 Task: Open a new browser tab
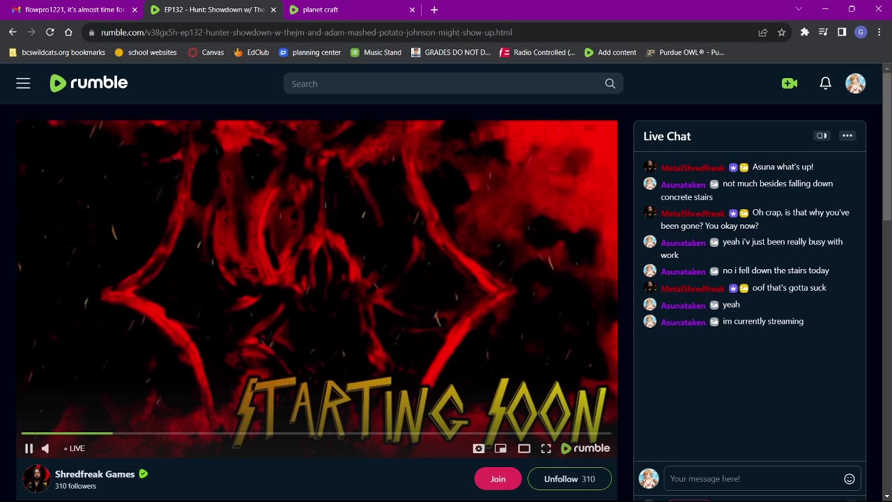tap(434, 10)
